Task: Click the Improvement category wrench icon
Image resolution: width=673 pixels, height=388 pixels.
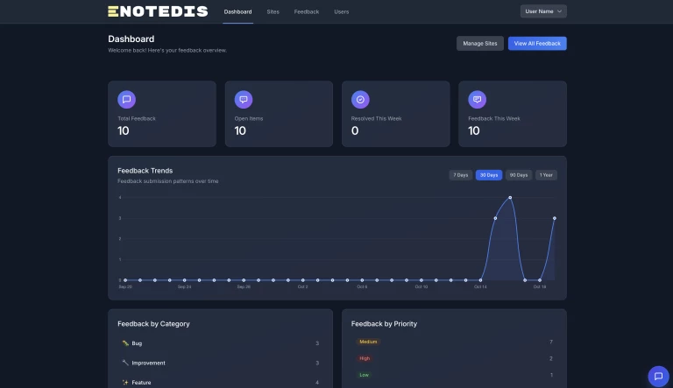Action: (x=125, y=363)
